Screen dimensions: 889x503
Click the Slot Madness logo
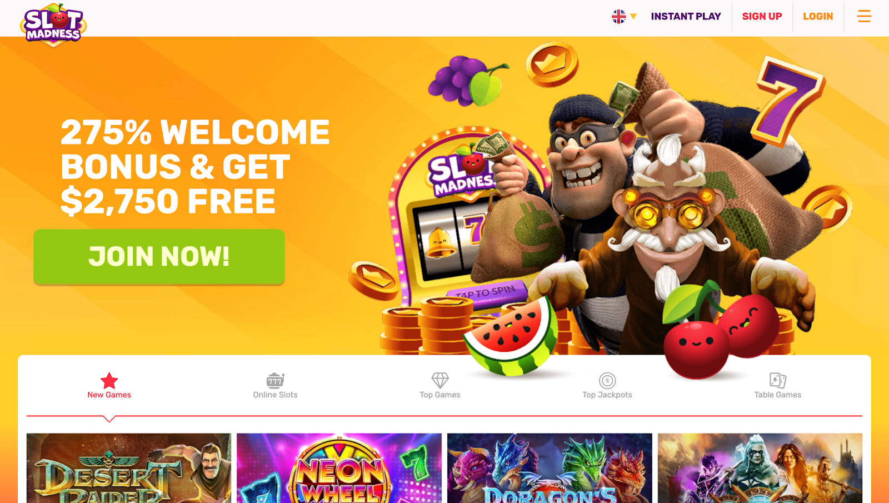53,24
